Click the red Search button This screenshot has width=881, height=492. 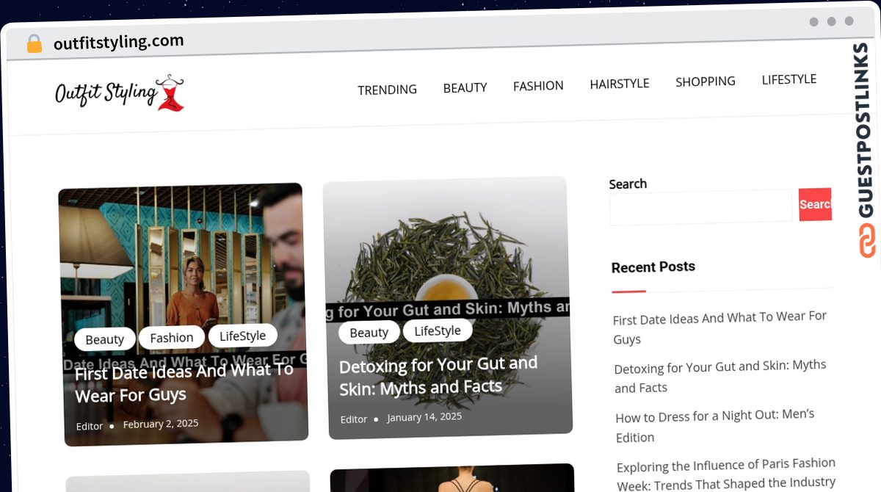(815, 204)
